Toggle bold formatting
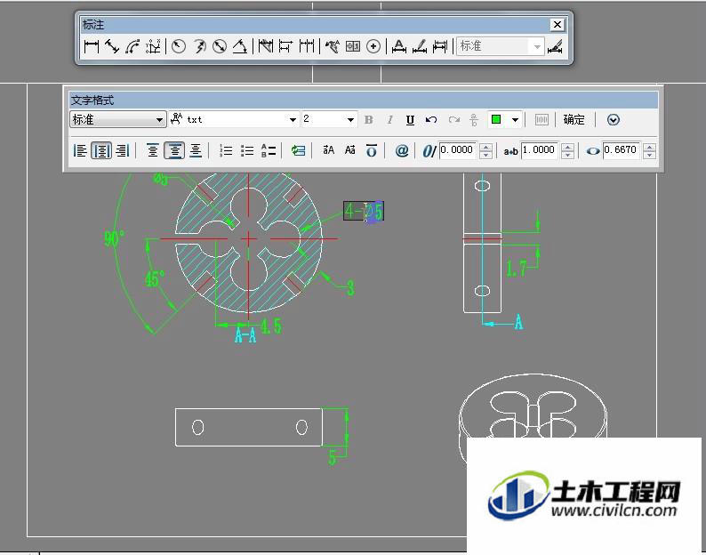The width and height of the screenshot is (706, 555). [369, 120]
